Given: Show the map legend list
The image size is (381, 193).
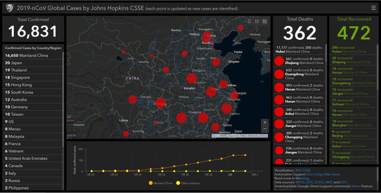Looking at the screenshot, I should (257, 21).
